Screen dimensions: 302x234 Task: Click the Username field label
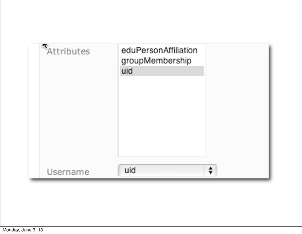(68, 172)
